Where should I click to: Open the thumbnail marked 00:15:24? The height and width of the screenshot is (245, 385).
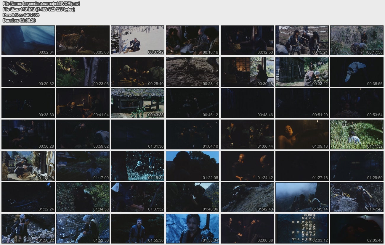pyautogui.click(x=302, y=40)
